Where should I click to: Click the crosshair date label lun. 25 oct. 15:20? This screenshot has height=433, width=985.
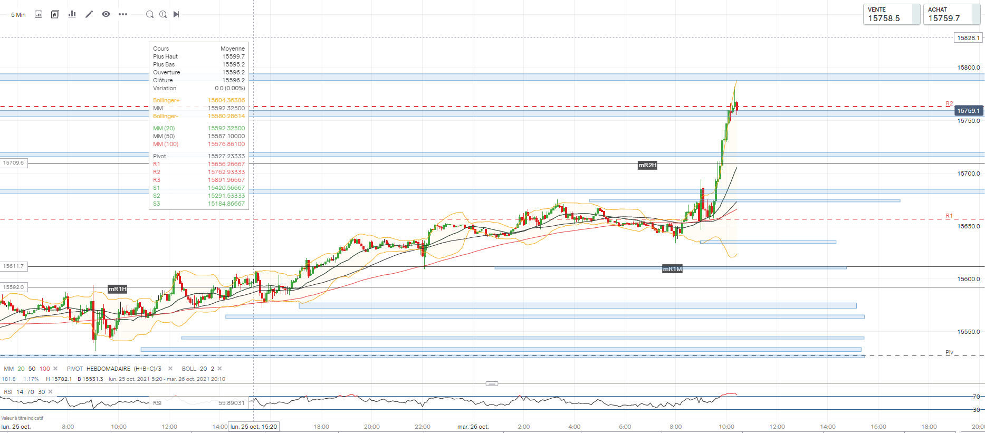254,427
